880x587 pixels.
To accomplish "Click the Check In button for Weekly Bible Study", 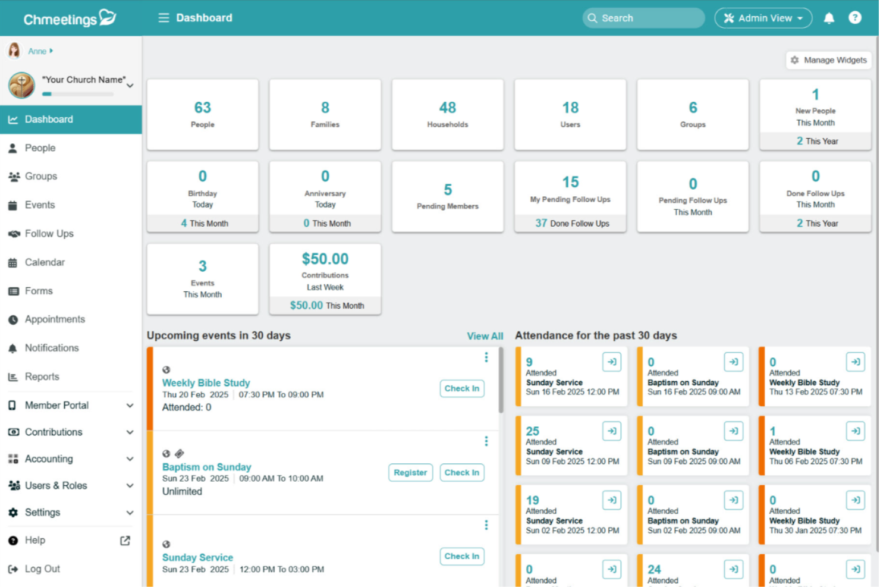I will (x=462, y=388).
